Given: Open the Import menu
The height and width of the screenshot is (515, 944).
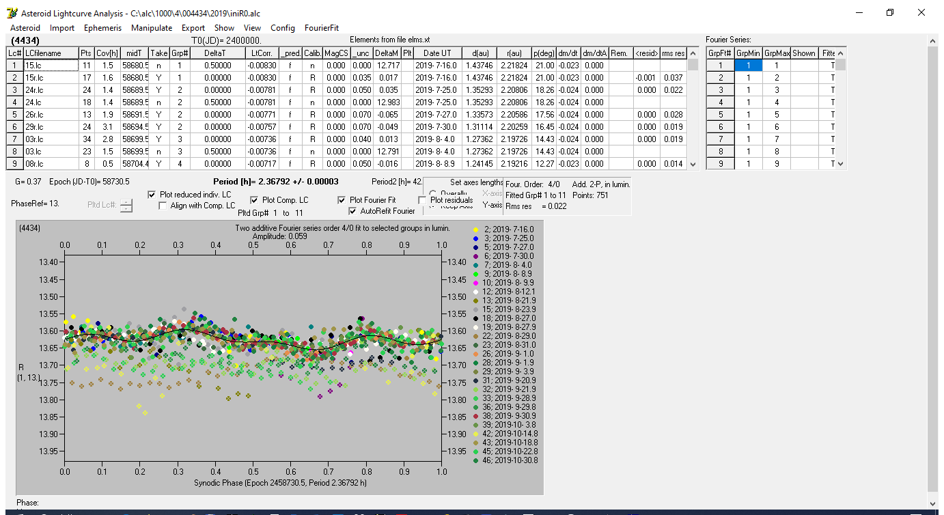Looking at the screenshot, I should tap(62, 28).
